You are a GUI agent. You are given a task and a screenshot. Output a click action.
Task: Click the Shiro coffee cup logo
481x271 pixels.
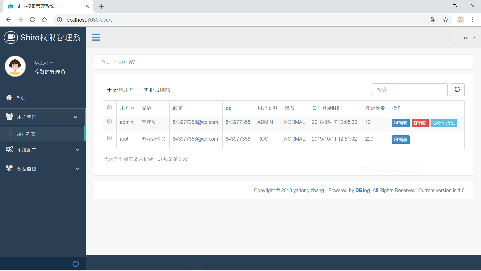pos(11,38)
